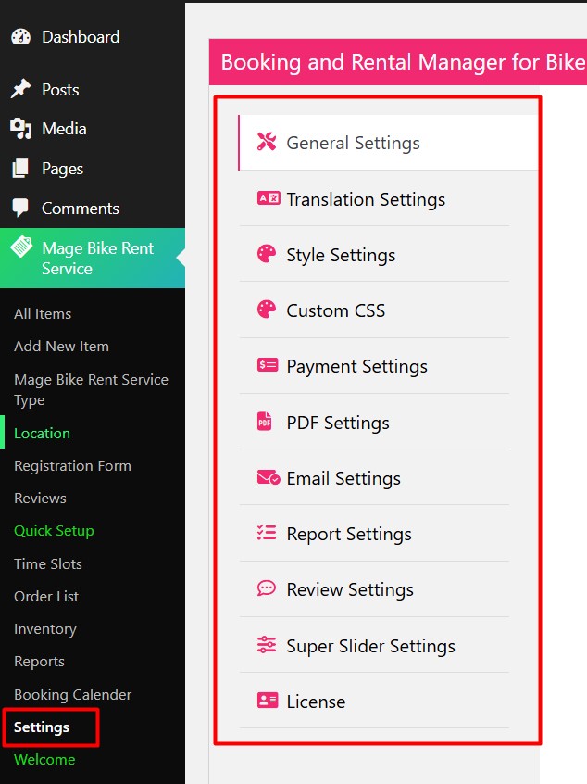Click the palette icon next to Style Settings
This screenshot has height=784, width=587.
pyautogui.click(x=267, y=254)
